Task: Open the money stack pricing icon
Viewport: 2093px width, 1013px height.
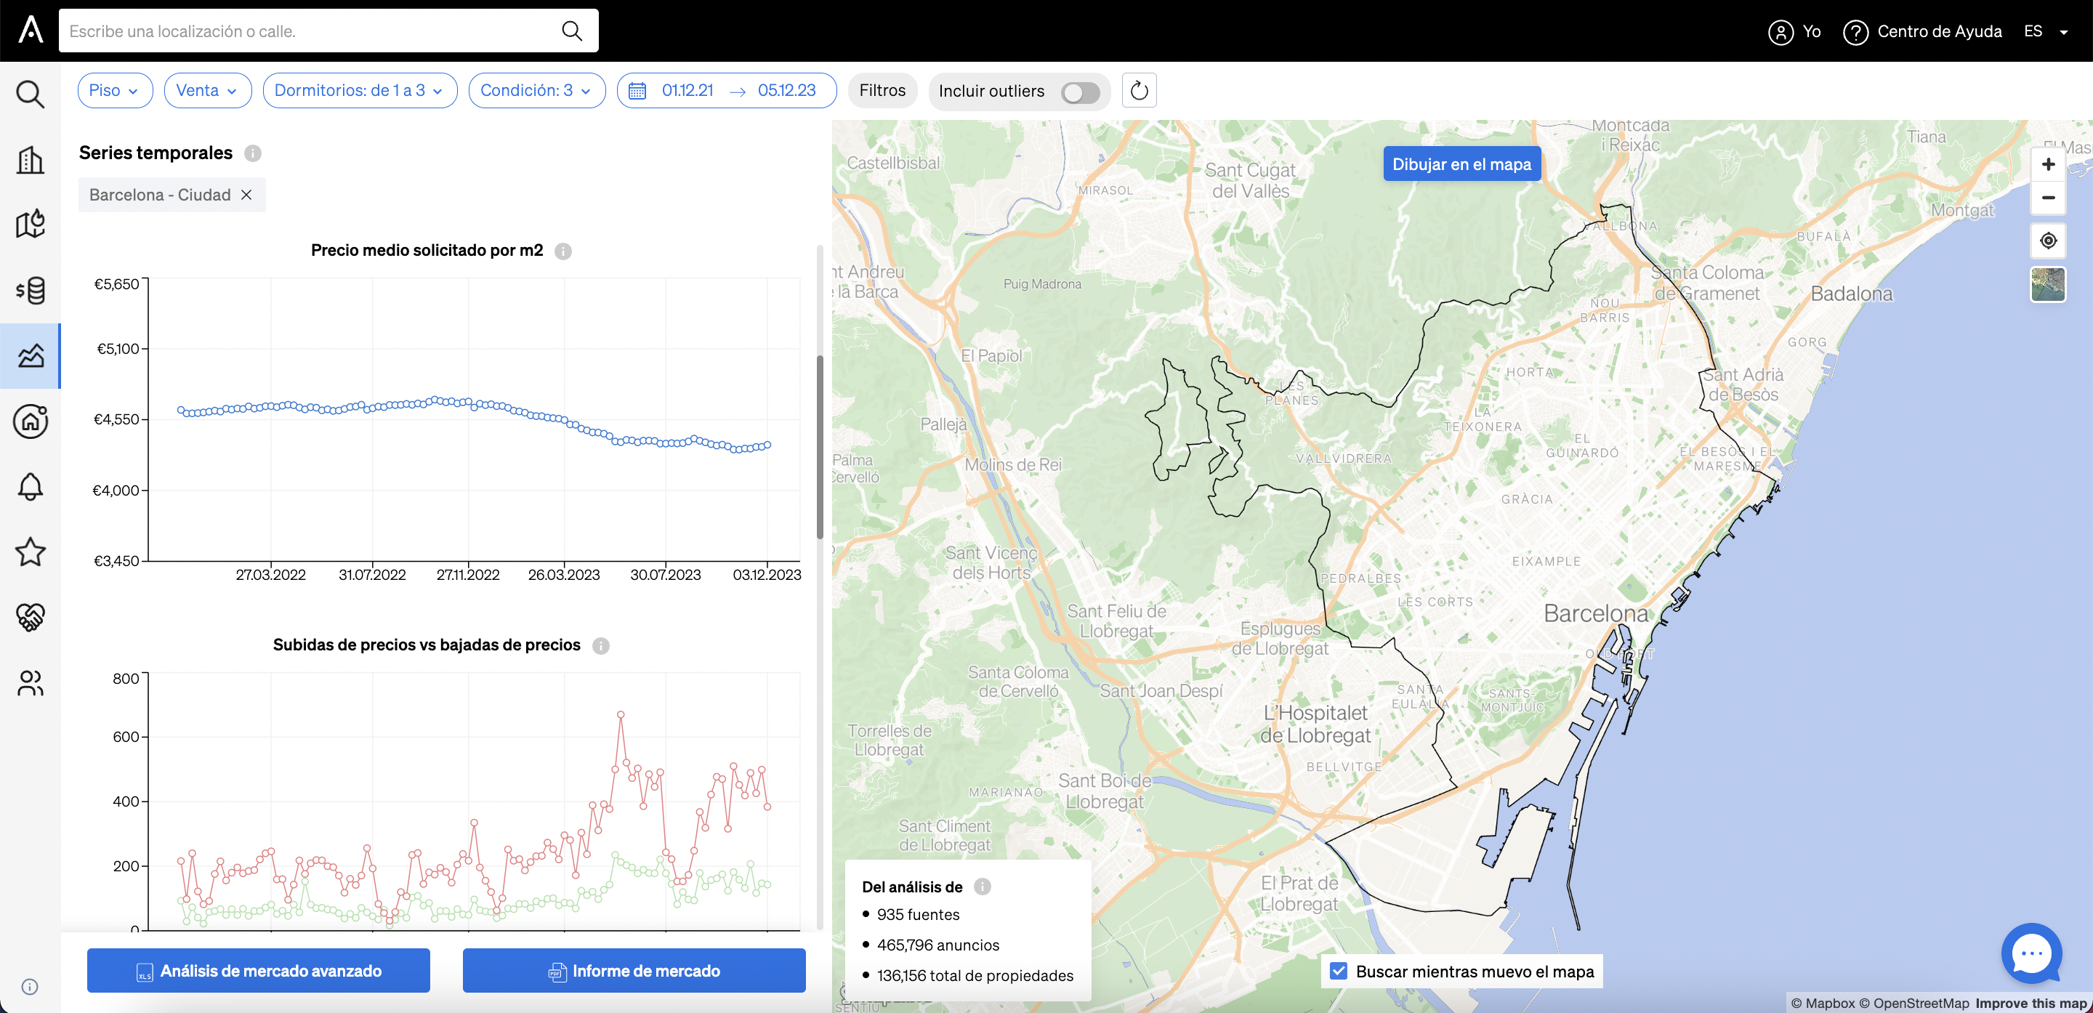Action: (30, 290)
